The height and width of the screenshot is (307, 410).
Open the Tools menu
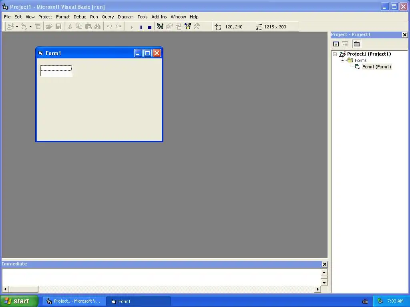point(143,17)
